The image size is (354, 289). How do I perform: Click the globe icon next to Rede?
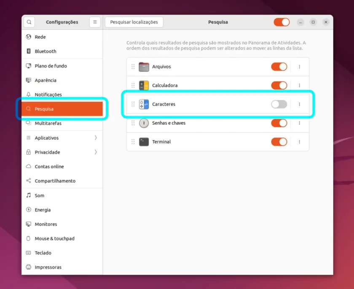click(x=29, y=37)
